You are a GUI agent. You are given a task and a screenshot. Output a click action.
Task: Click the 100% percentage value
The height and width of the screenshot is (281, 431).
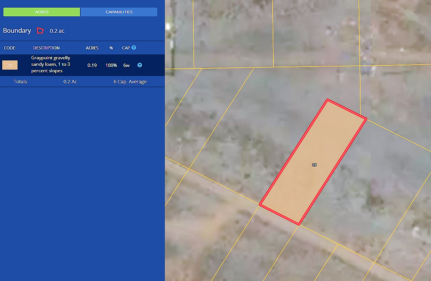(111, 65)
